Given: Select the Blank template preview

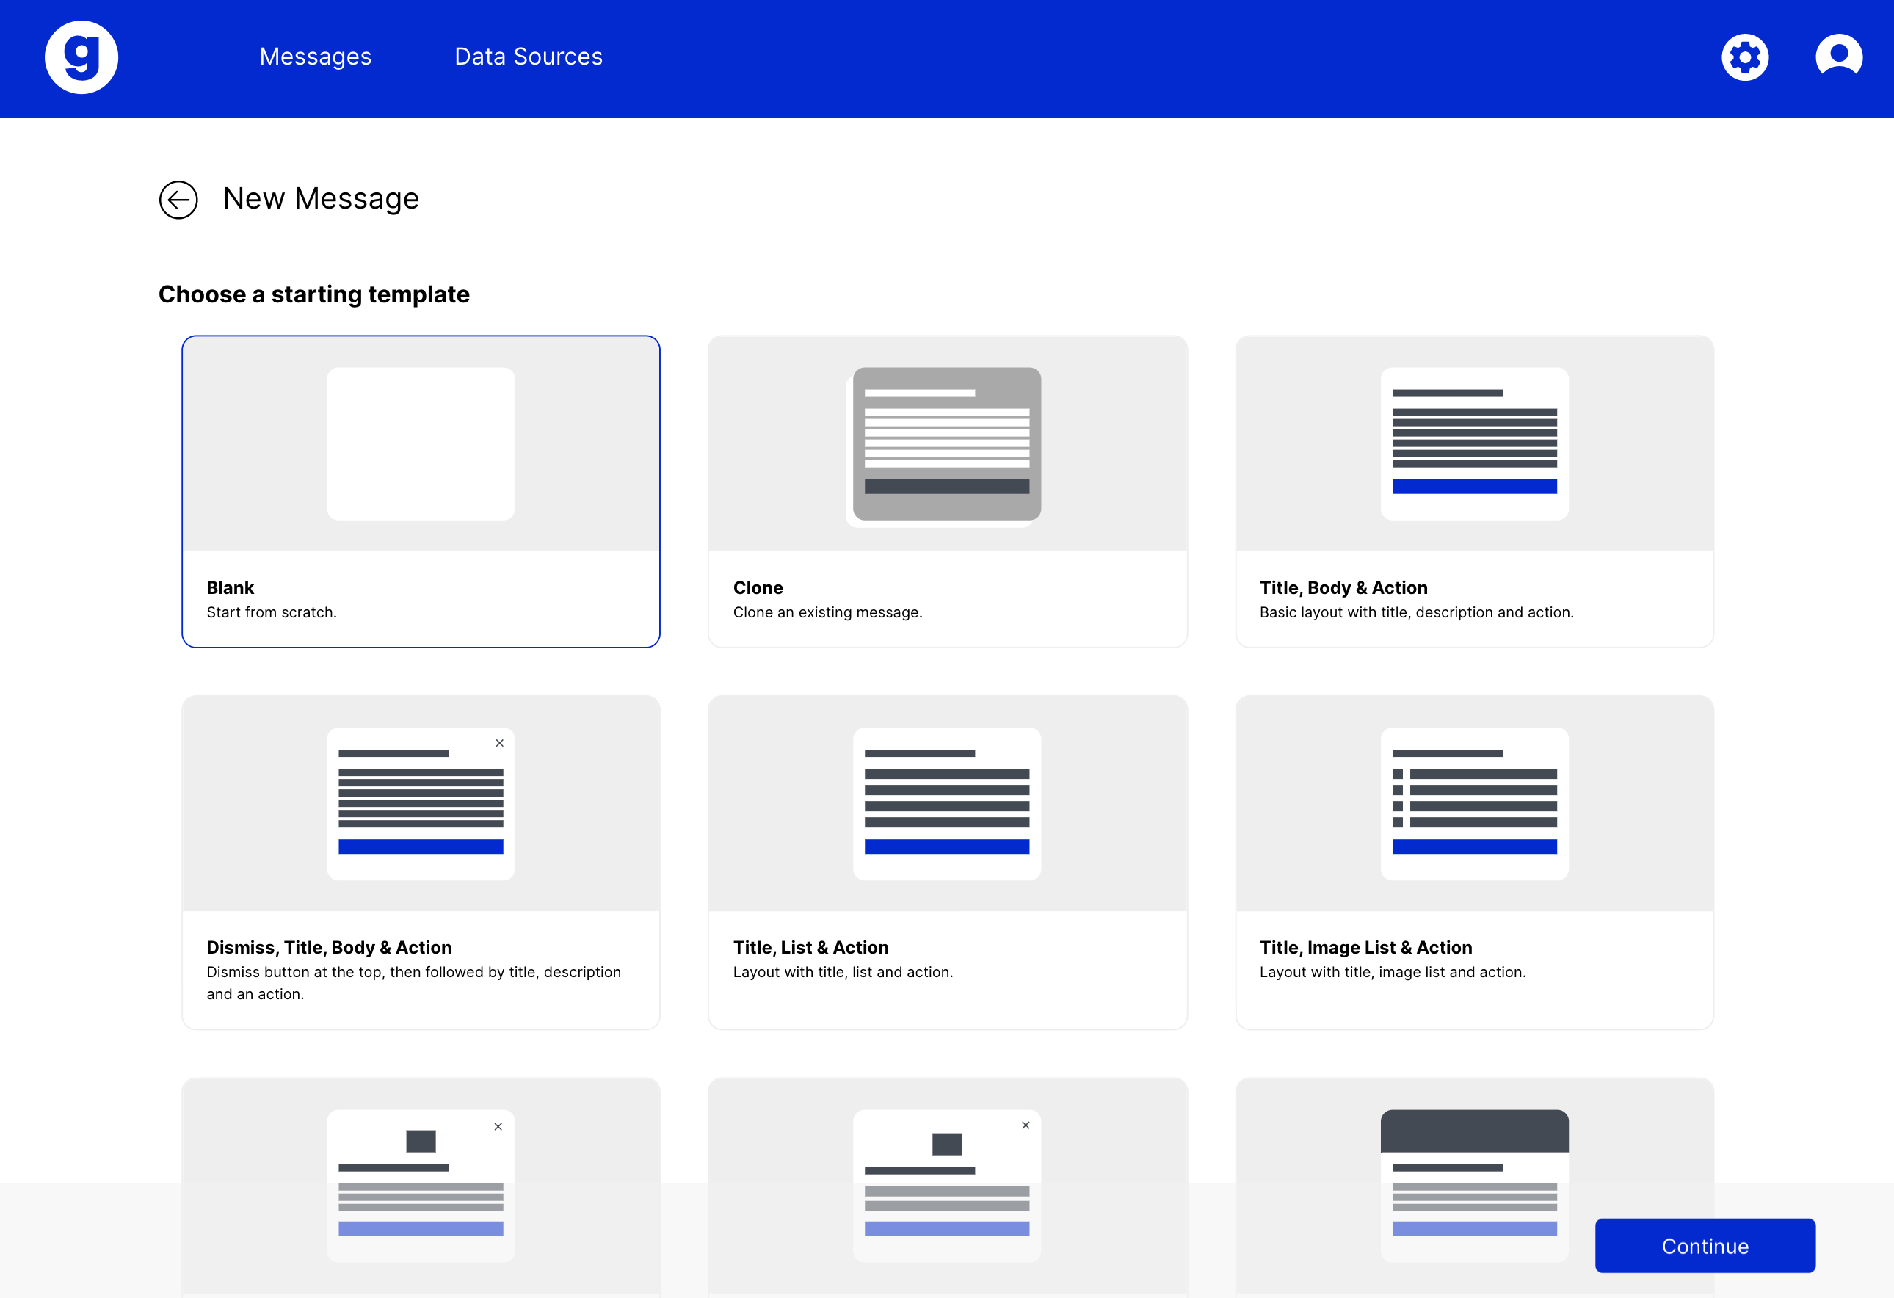Looking at the screenshot, I should tap(421, 443).
